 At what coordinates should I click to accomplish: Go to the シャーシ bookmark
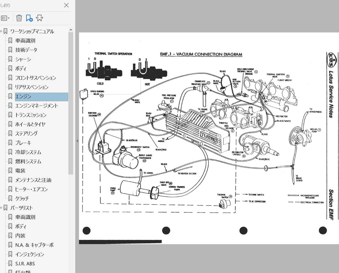(23, 59)
